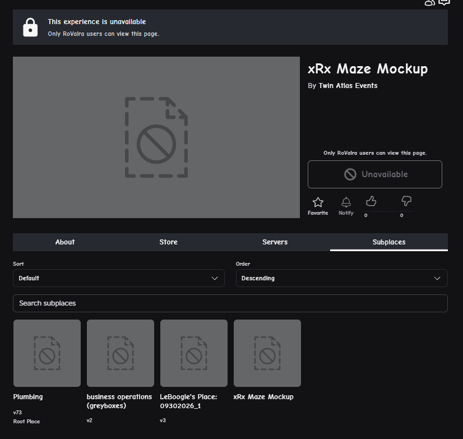The height and width of the screenshot is (439, 463).
Task: Switch to the Servers tab
Action: 275,242
